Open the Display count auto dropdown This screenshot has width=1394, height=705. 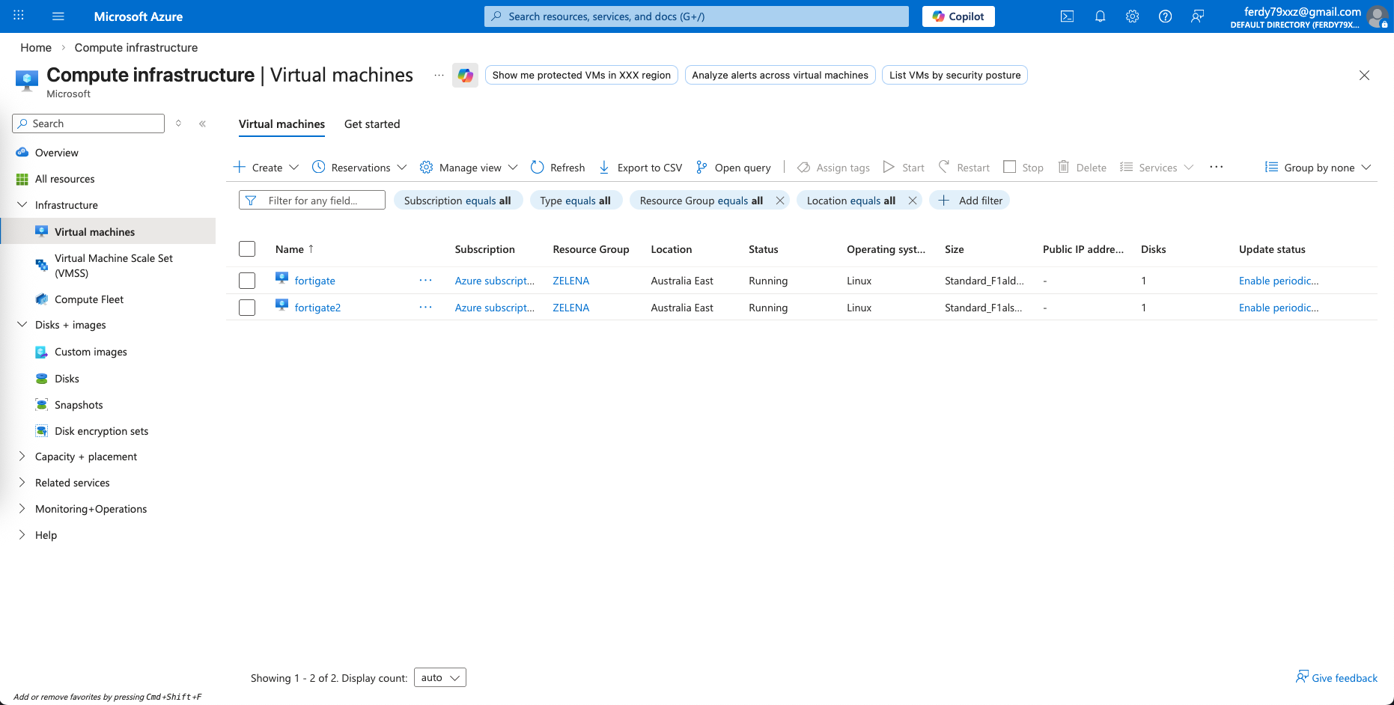(x=439, y=678)
